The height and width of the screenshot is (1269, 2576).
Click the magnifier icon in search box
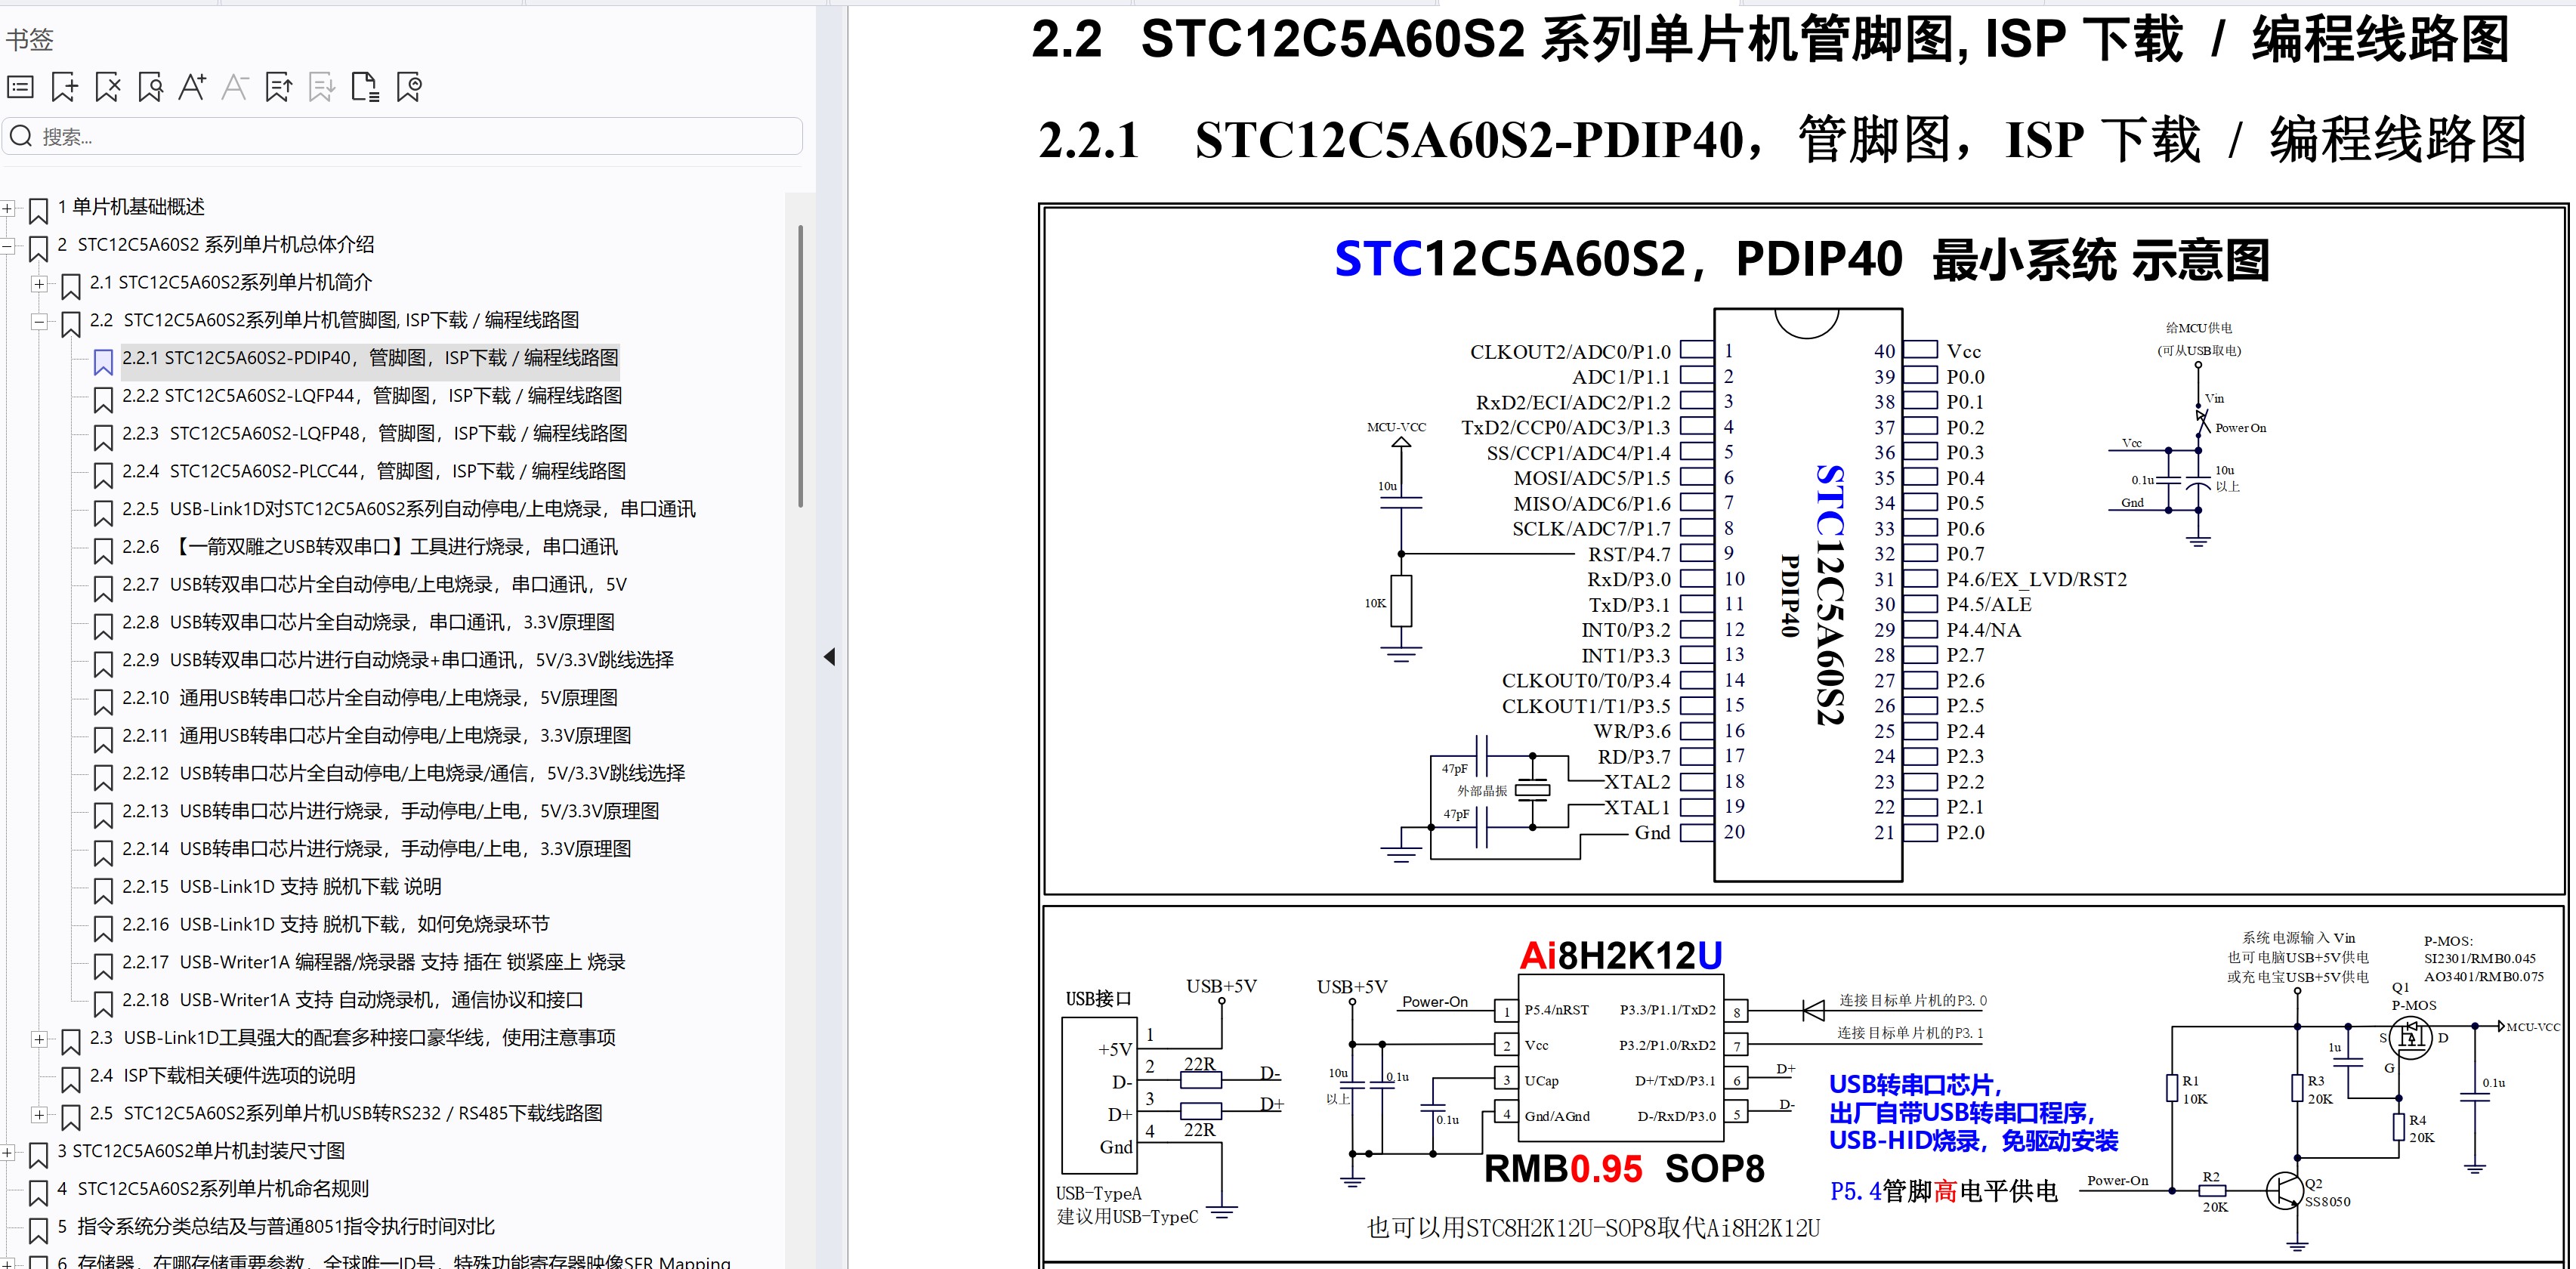point(21,136)
